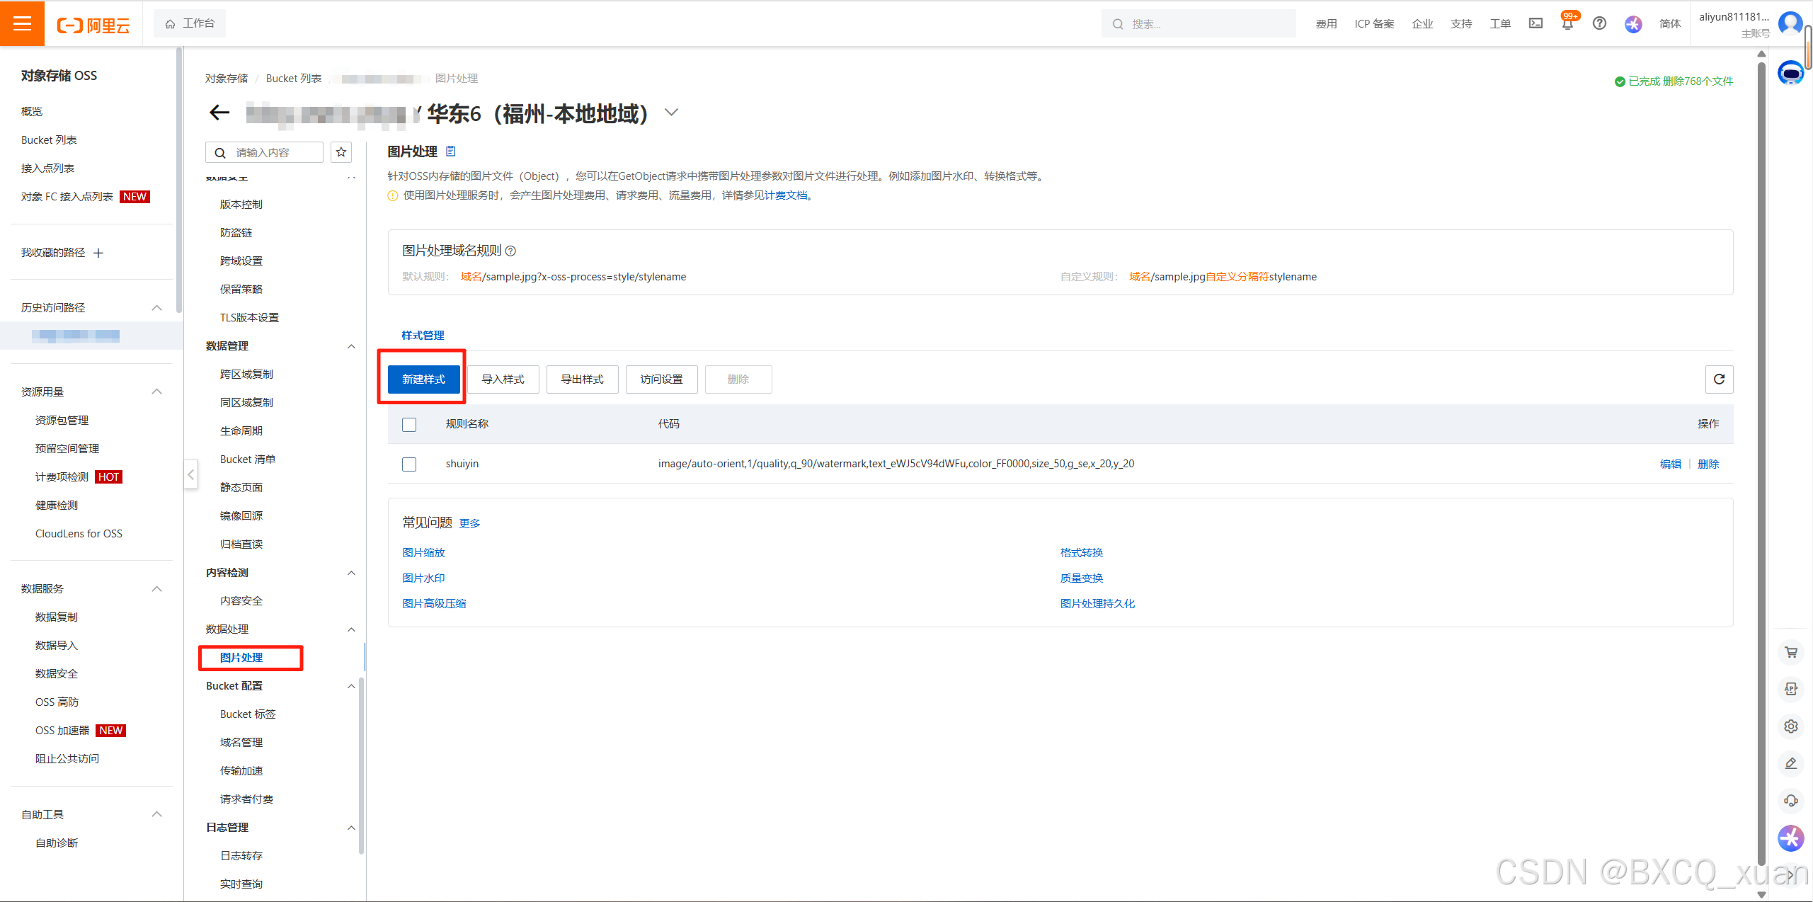Click the 新建样式 button
This screenshot has width=1813, height=902.
(423, 379)
